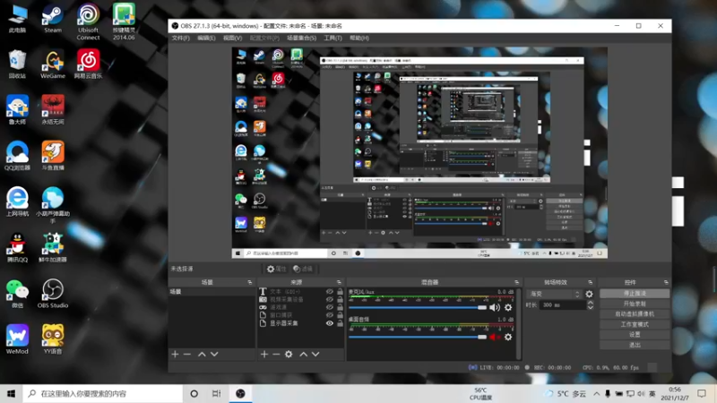Screen dimensions: 717x403
Task: Add a new source with plus icon
Action: [263, 354]
